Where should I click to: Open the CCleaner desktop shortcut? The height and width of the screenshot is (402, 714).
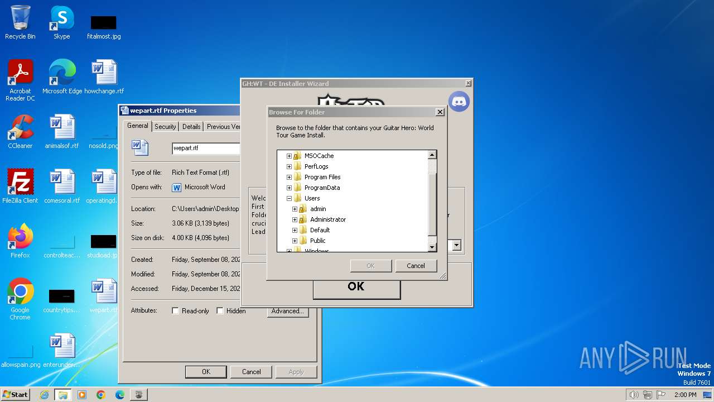(x=20, y=131)
